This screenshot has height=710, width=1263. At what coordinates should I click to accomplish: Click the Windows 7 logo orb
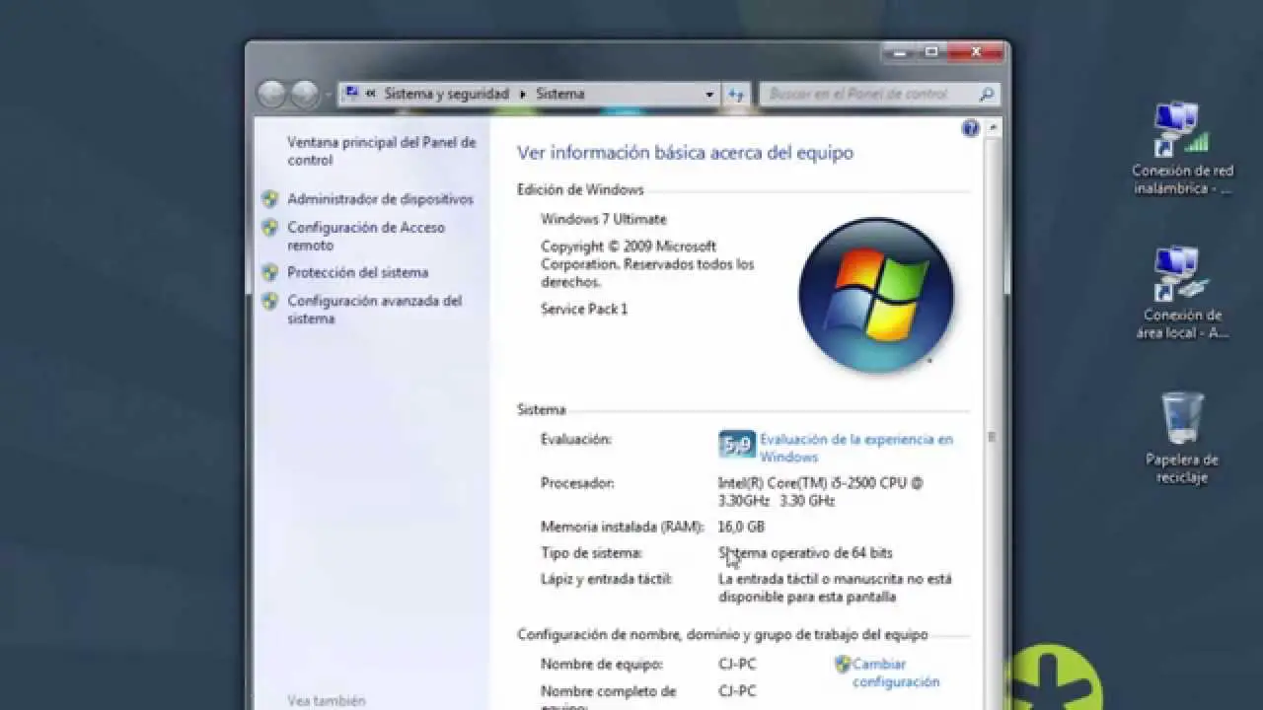(876, 295)
